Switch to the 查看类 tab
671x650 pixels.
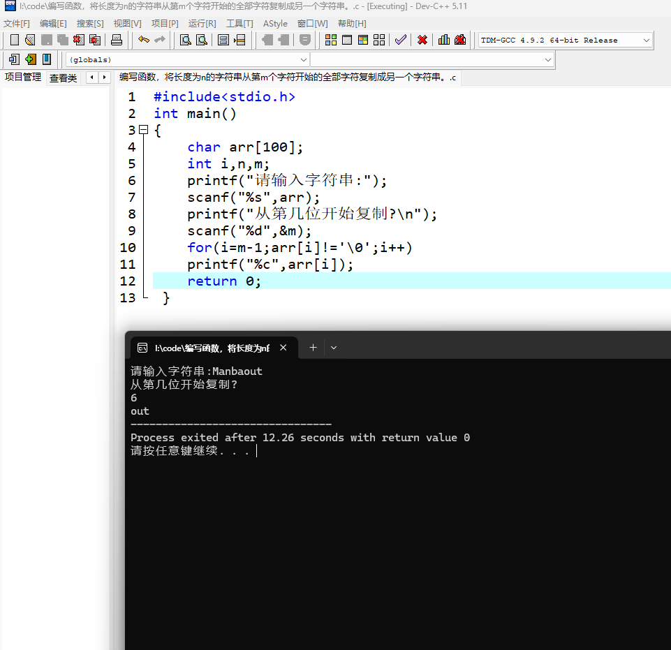coord(63,78)
